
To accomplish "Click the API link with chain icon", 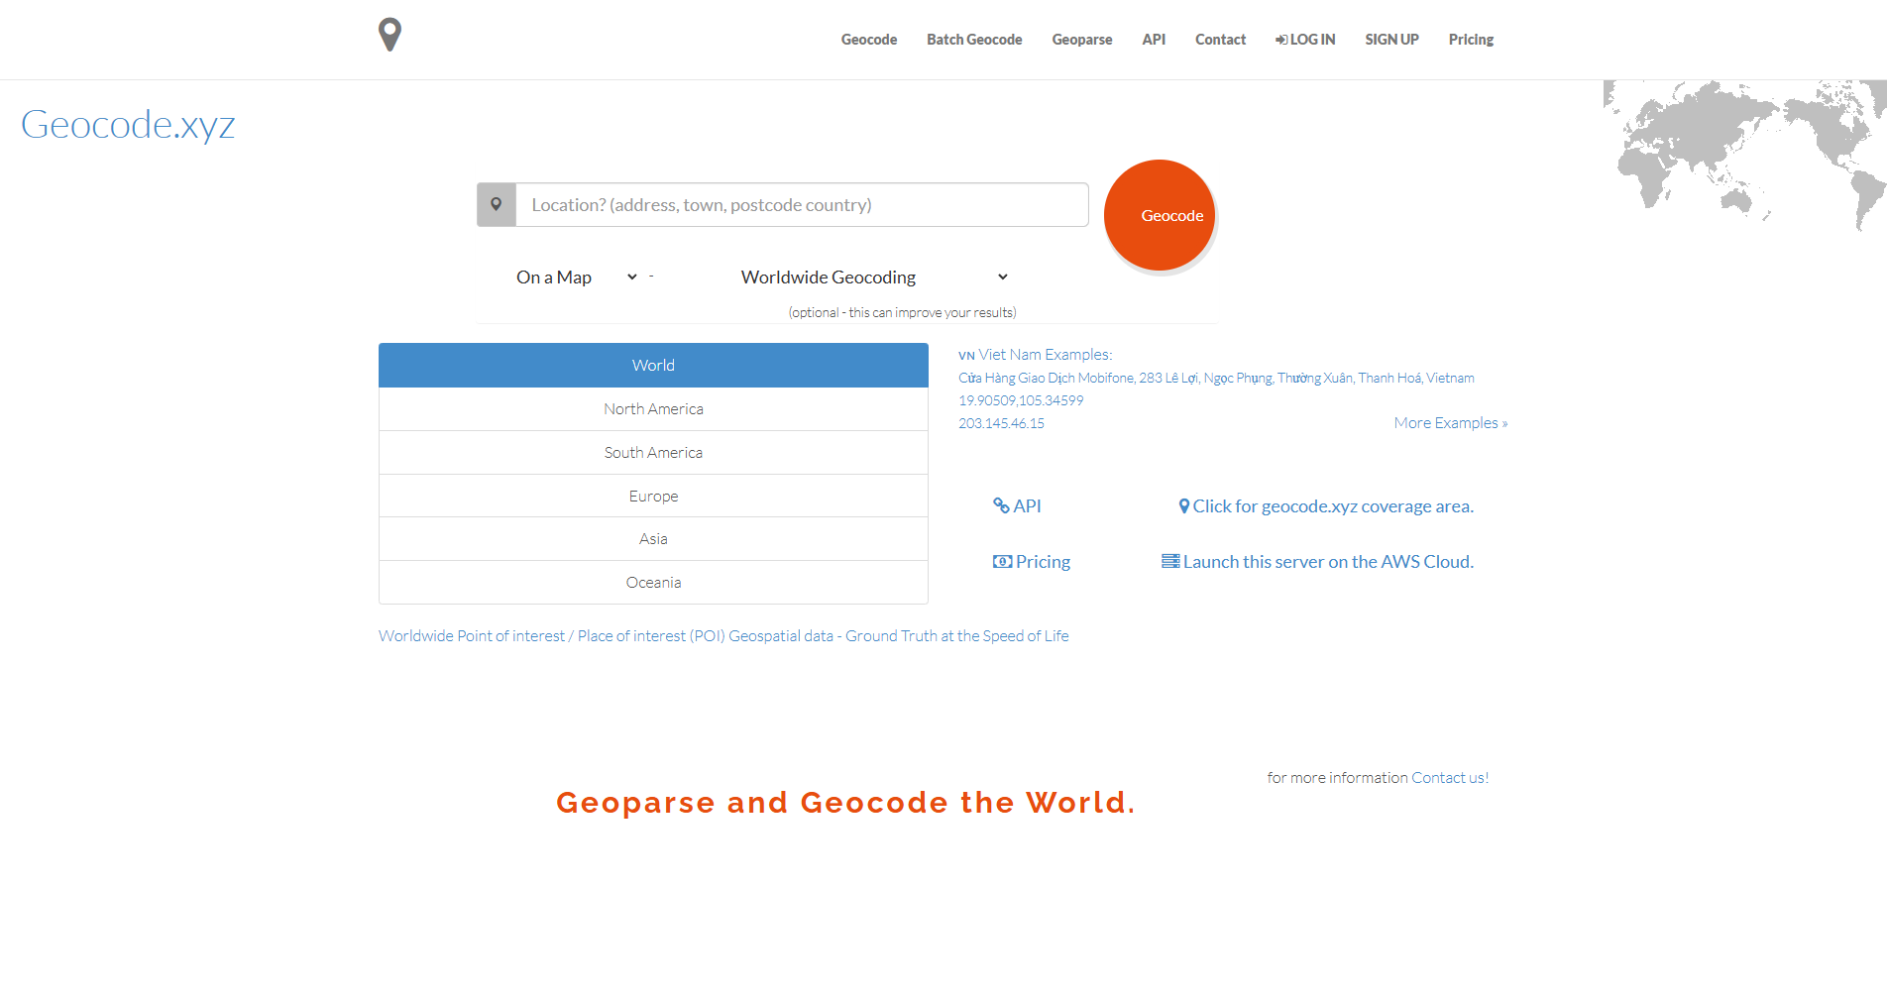I will point(1018,506).
